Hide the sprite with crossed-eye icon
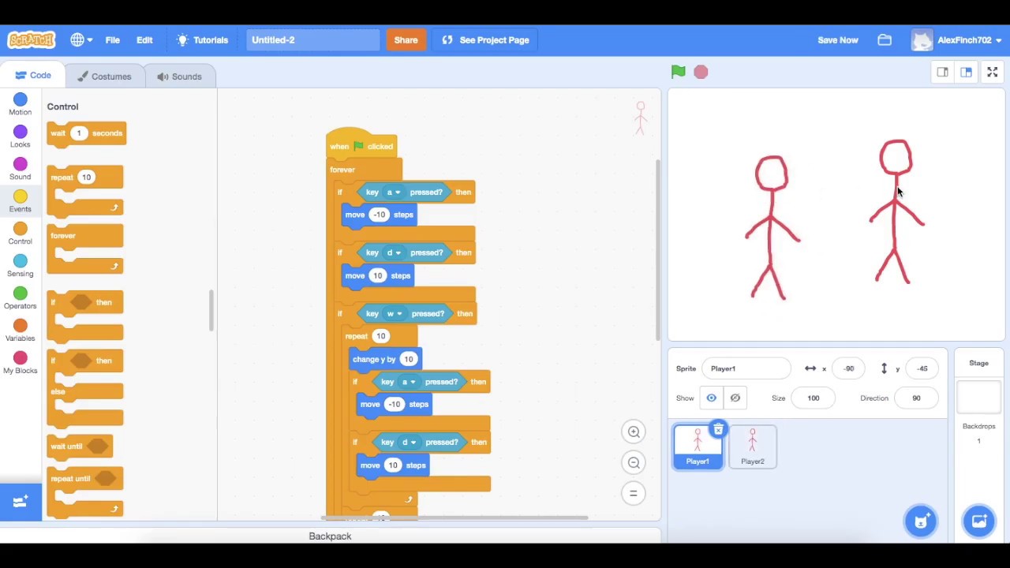The height and width of the screenshot is (568, 1010). pos(735,398)
